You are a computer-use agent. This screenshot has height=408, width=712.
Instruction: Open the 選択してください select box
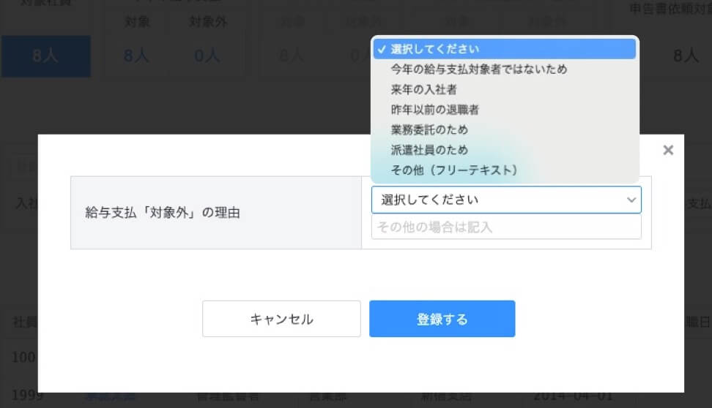(505, 200)
